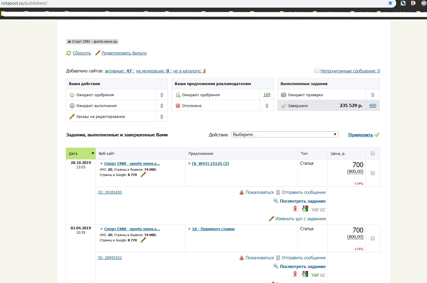The image size is (427, 283).
Task: Open на модерации: 0 link
Action: 153,71
